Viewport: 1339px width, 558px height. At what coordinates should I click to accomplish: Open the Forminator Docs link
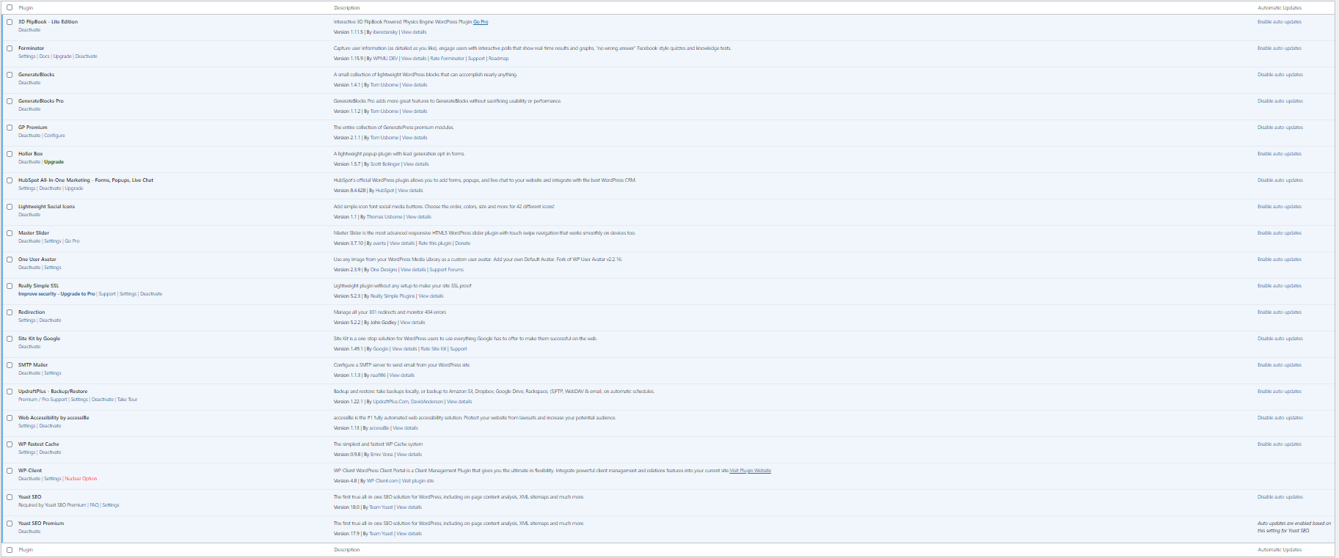click(44, 56)
